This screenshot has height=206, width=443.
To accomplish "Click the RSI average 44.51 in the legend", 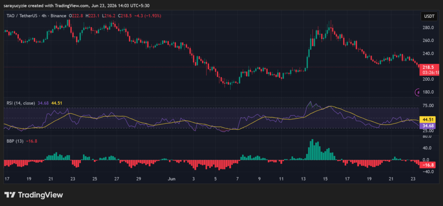I will (56, 103).
